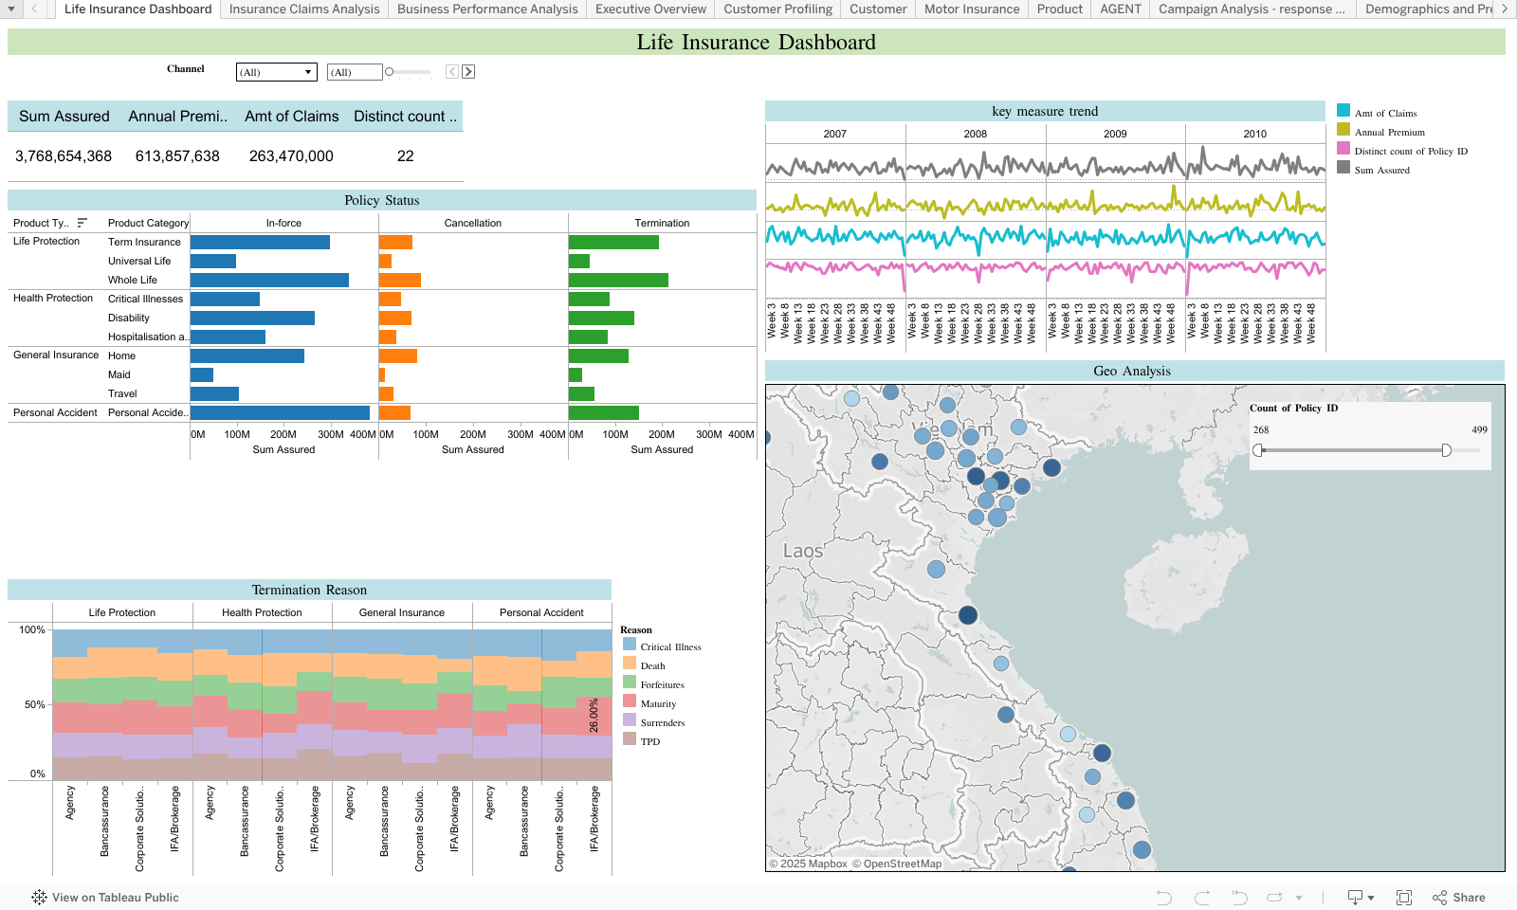
Task: Click the Share button
Action: coord(1459,898)
